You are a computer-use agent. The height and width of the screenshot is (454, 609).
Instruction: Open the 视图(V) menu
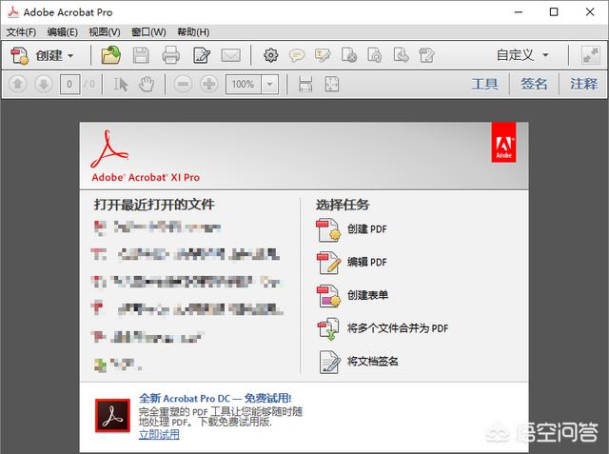pos(104,31)
